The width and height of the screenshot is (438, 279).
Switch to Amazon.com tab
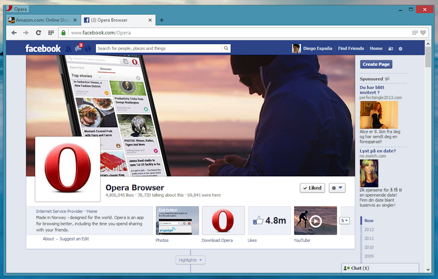click(43, 20)
